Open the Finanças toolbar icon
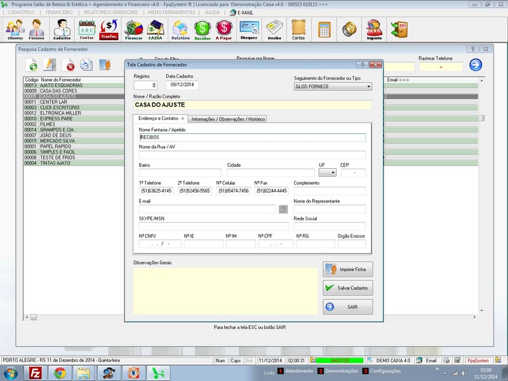Viewport: 508px width, 381px height. (133, 29)
